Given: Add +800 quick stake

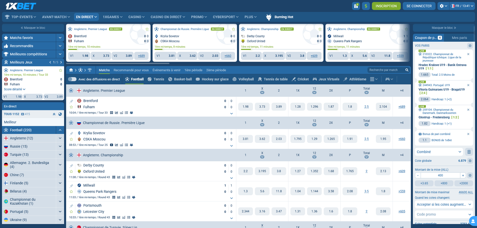Looking at the screenshot, I should [x=444, y=183].
